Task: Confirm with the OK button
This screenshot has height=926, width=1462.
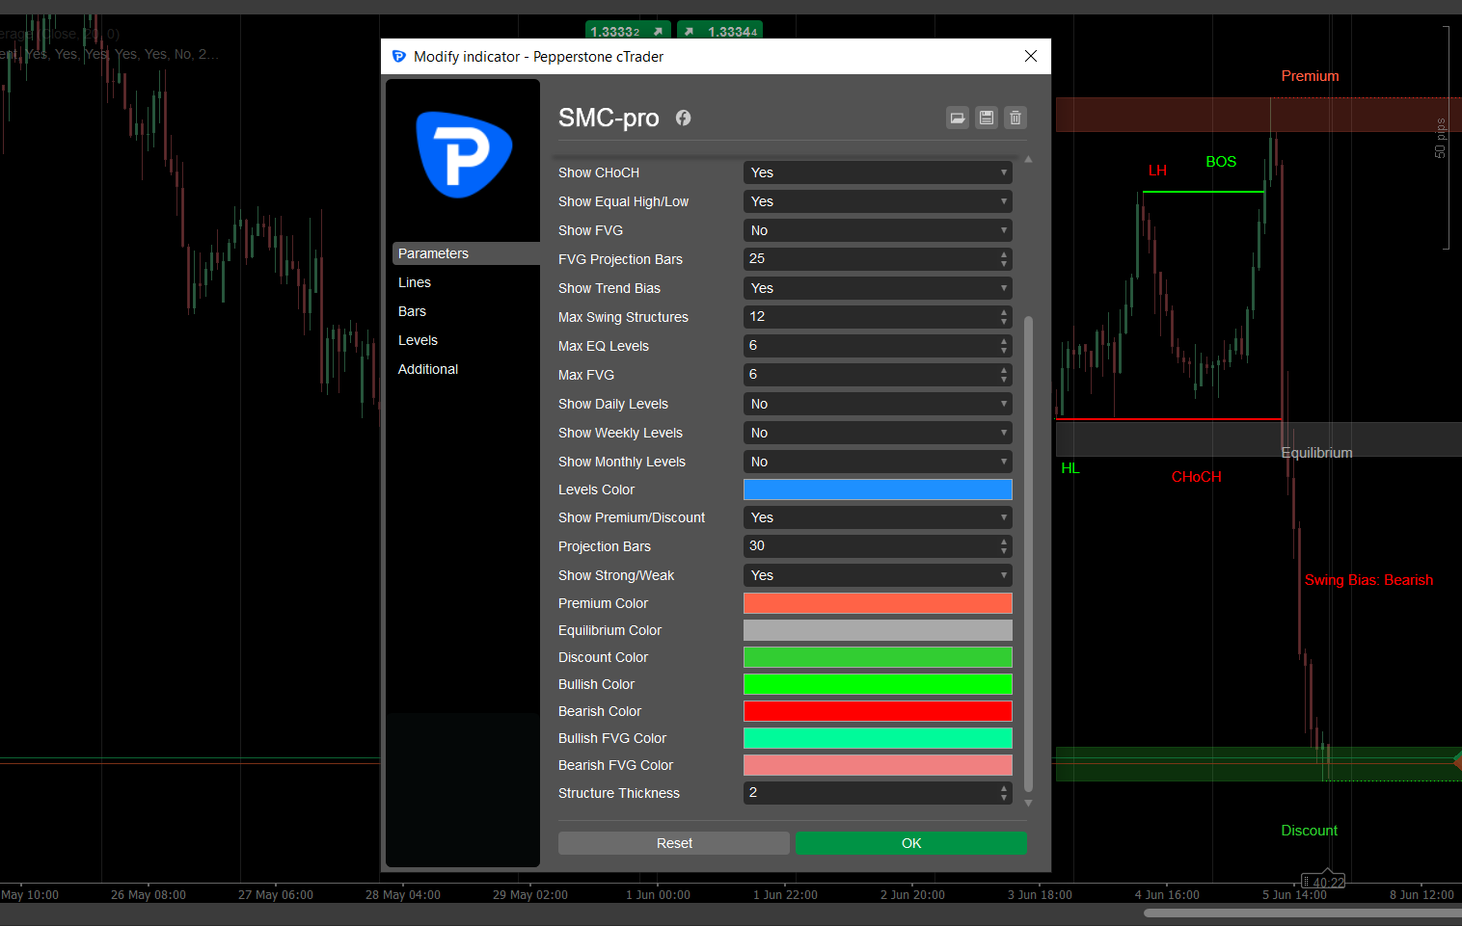Action: [x=911, y=843]
